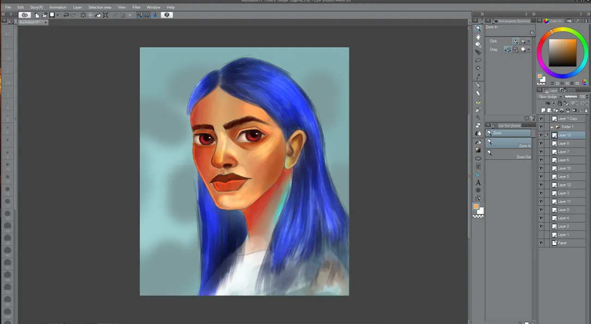Open the File menu
The height and width of the screenshot is (324, 591).
(x=8, y=7)
